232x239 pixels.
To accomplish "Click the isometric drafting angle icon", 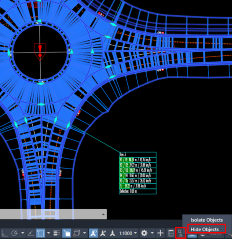I will click(x=31, y=233).
